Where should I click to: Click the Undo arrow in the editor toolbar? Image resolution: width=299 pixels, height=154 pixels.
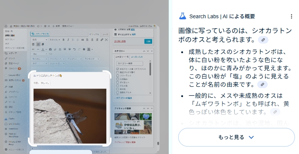point(74,49)
